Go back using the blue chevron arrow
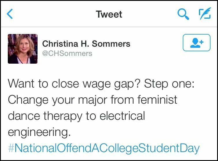The image size is (218, 161). tap(10, 14)
